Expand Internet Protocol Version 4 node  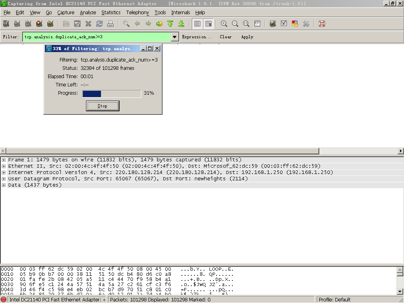coord(4,172)
